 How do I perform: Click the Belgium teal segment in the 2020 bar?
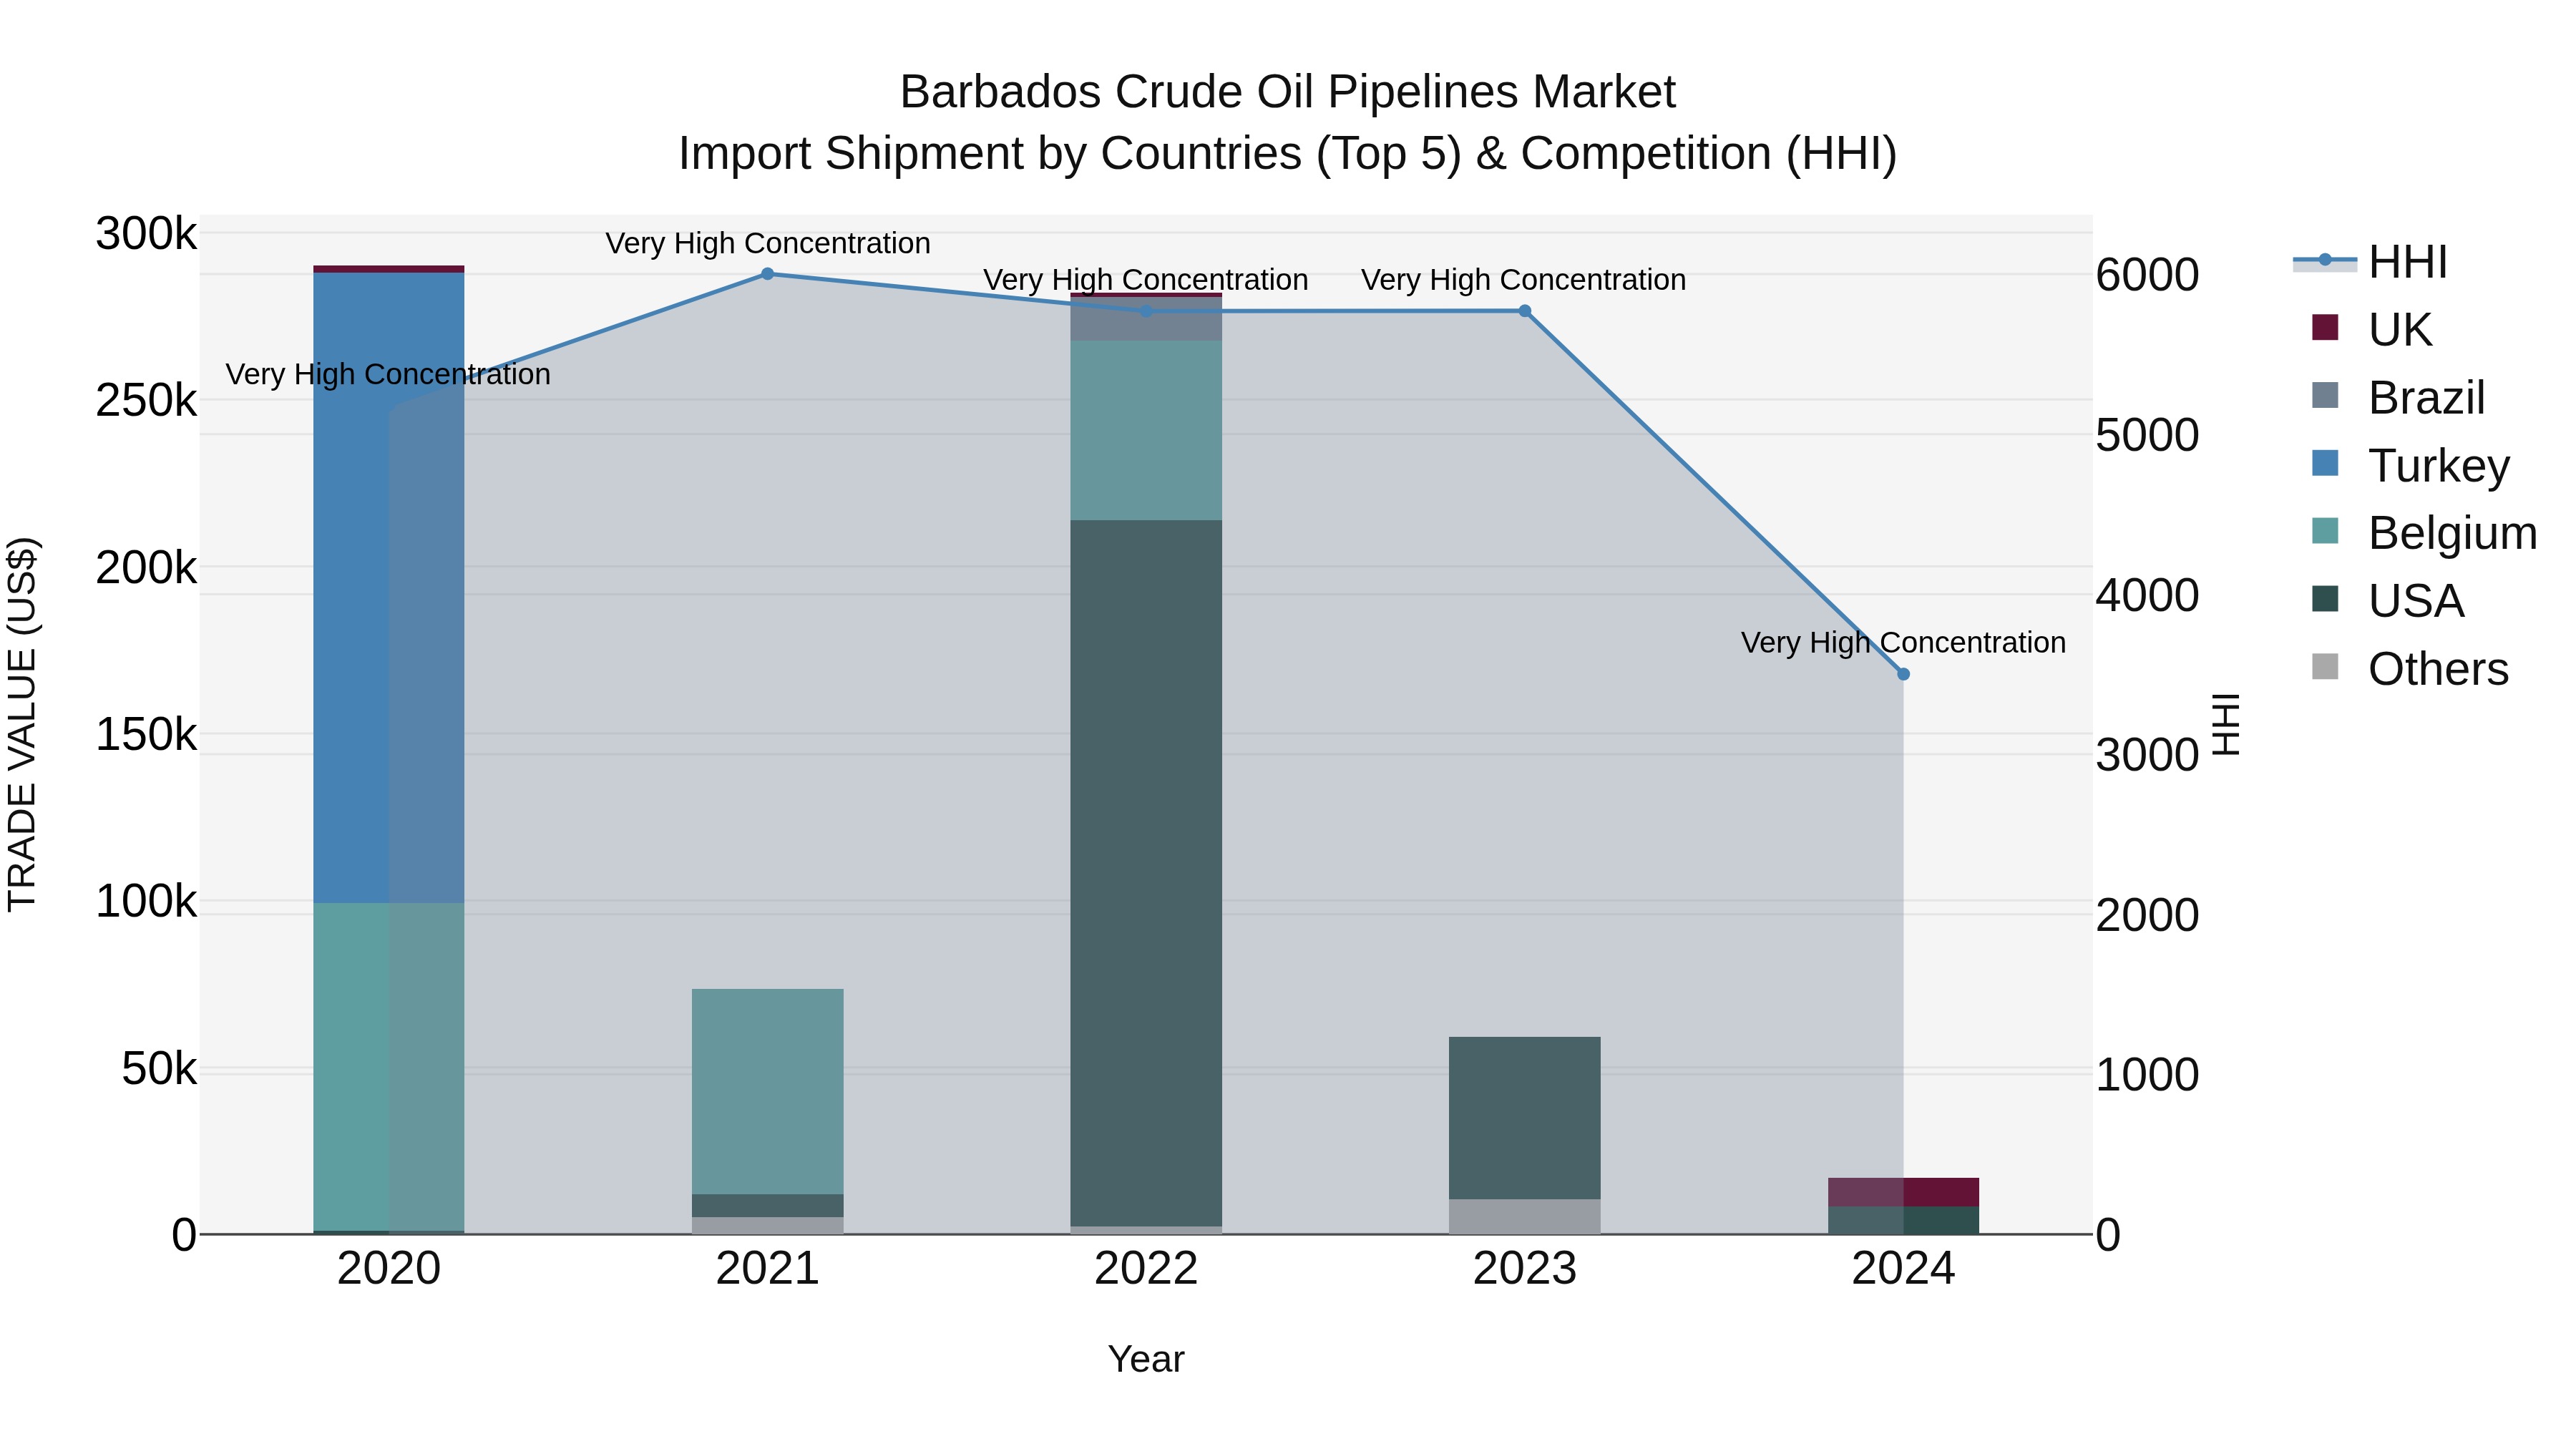389,1067
